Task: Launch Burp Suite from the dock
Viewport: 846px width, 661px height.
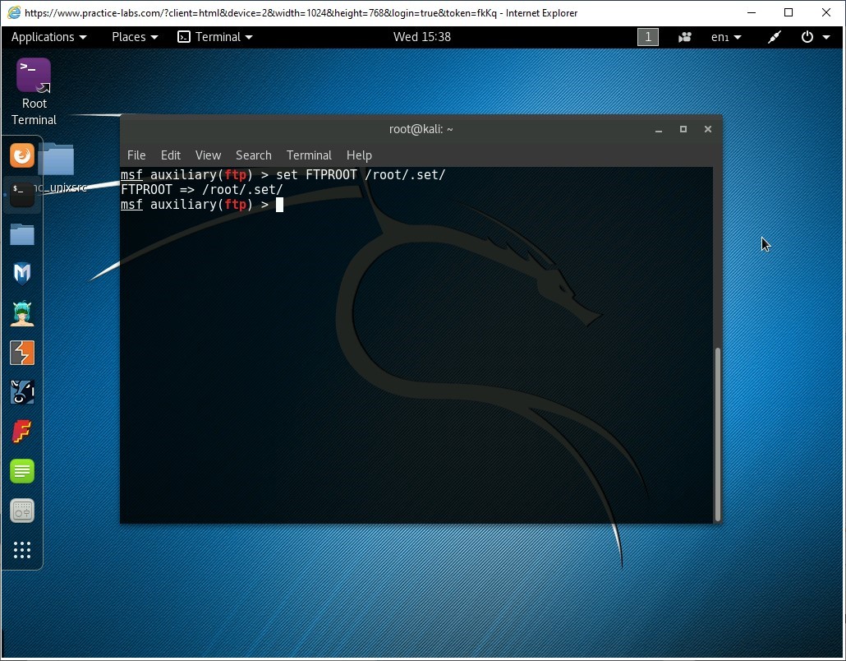Action: tap(22, 353)
